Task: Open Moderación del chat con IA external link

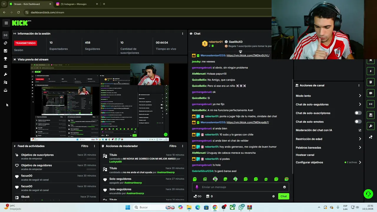Action: coord(360,130)
